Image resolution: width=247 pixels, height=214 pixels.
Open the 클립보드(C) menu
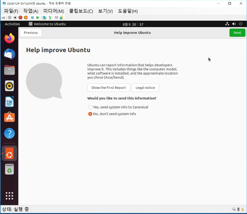[81, 11]
